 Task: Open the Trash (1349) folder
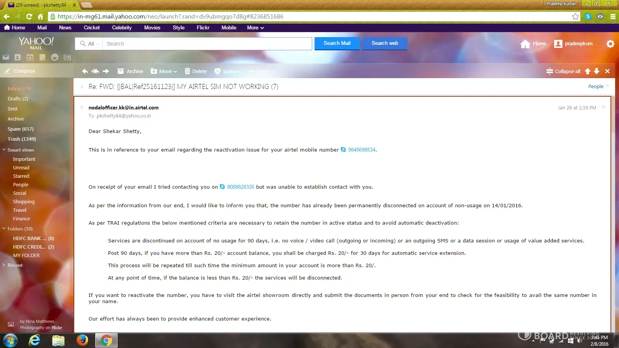pos(22,139)
